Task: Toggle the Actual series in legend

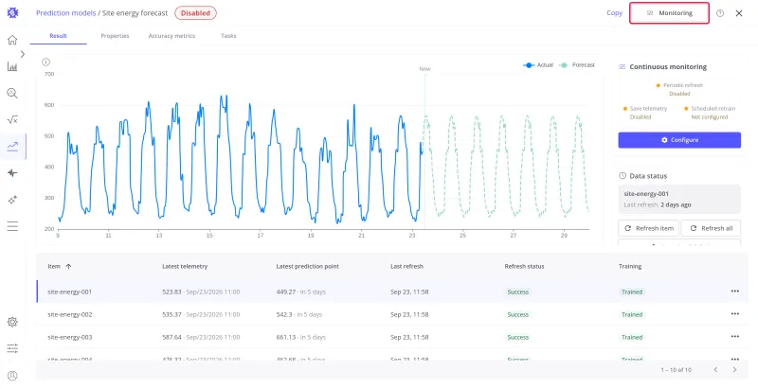Action: click(538, 64)
